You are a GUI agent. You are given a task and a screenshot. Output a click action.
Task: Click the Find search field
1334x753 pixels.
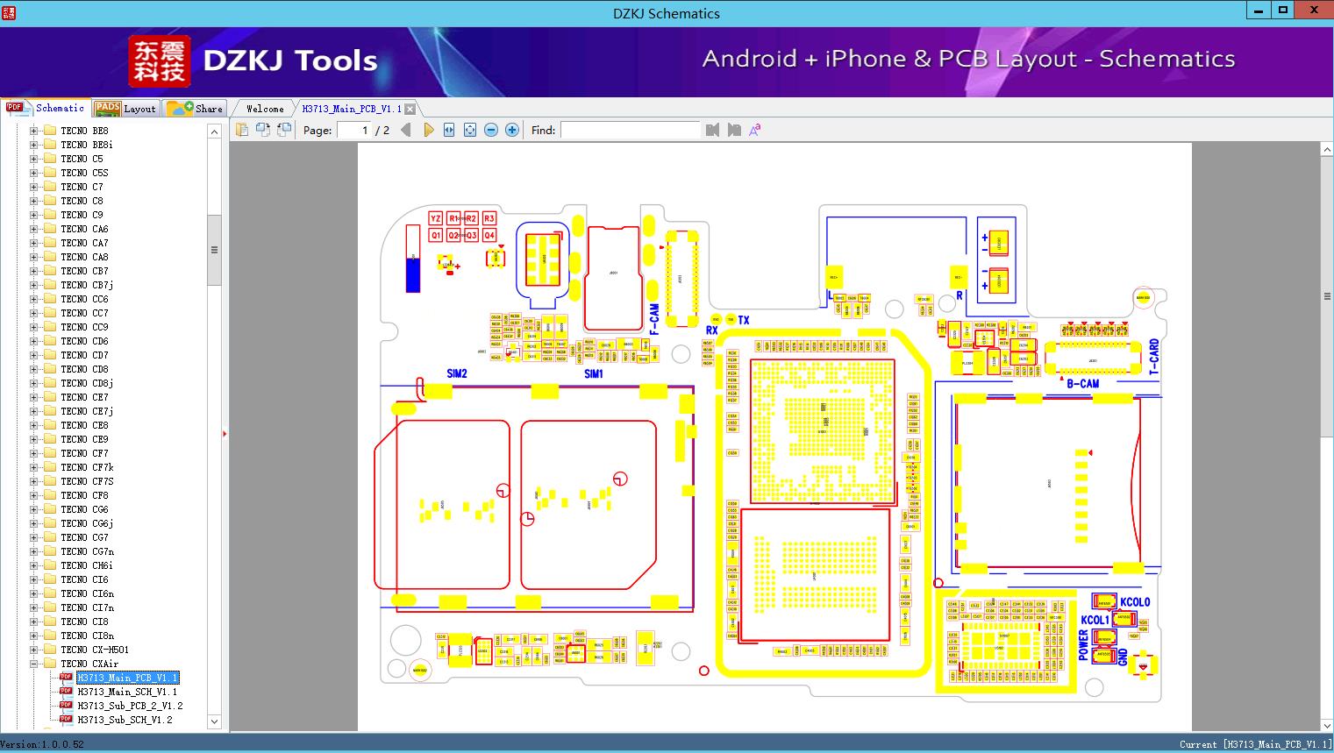630,130
